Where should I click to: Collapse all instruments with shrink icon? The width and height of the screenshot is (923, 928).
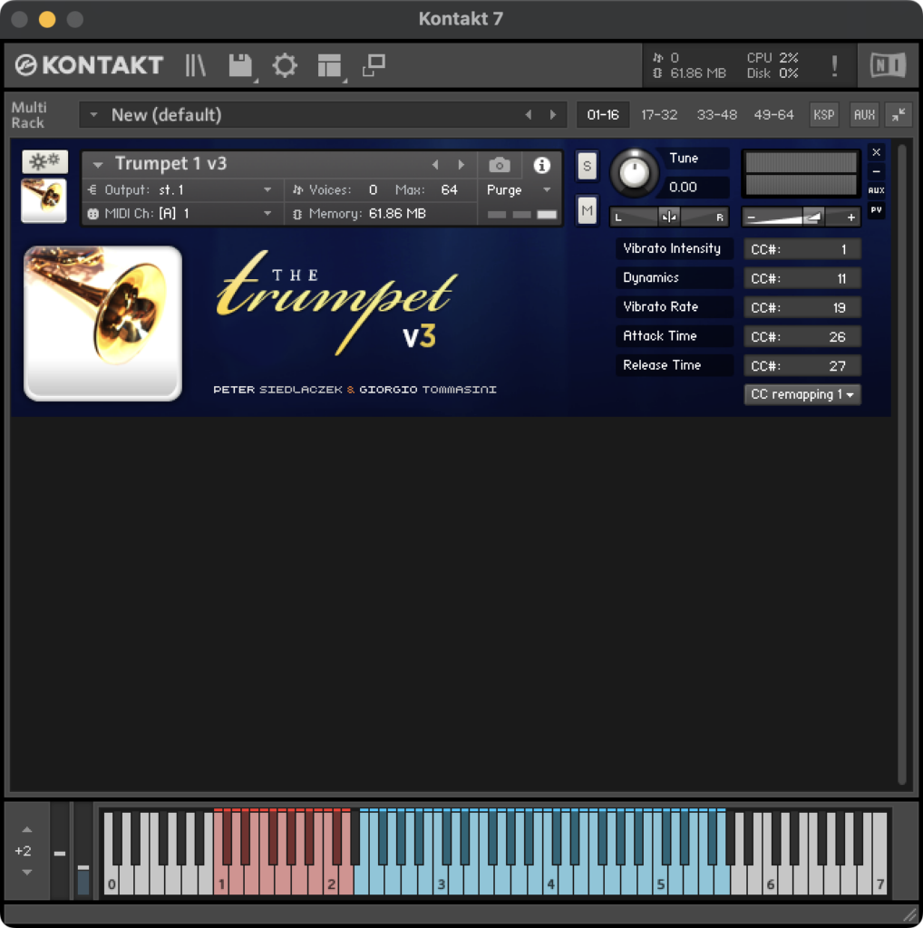899,115
